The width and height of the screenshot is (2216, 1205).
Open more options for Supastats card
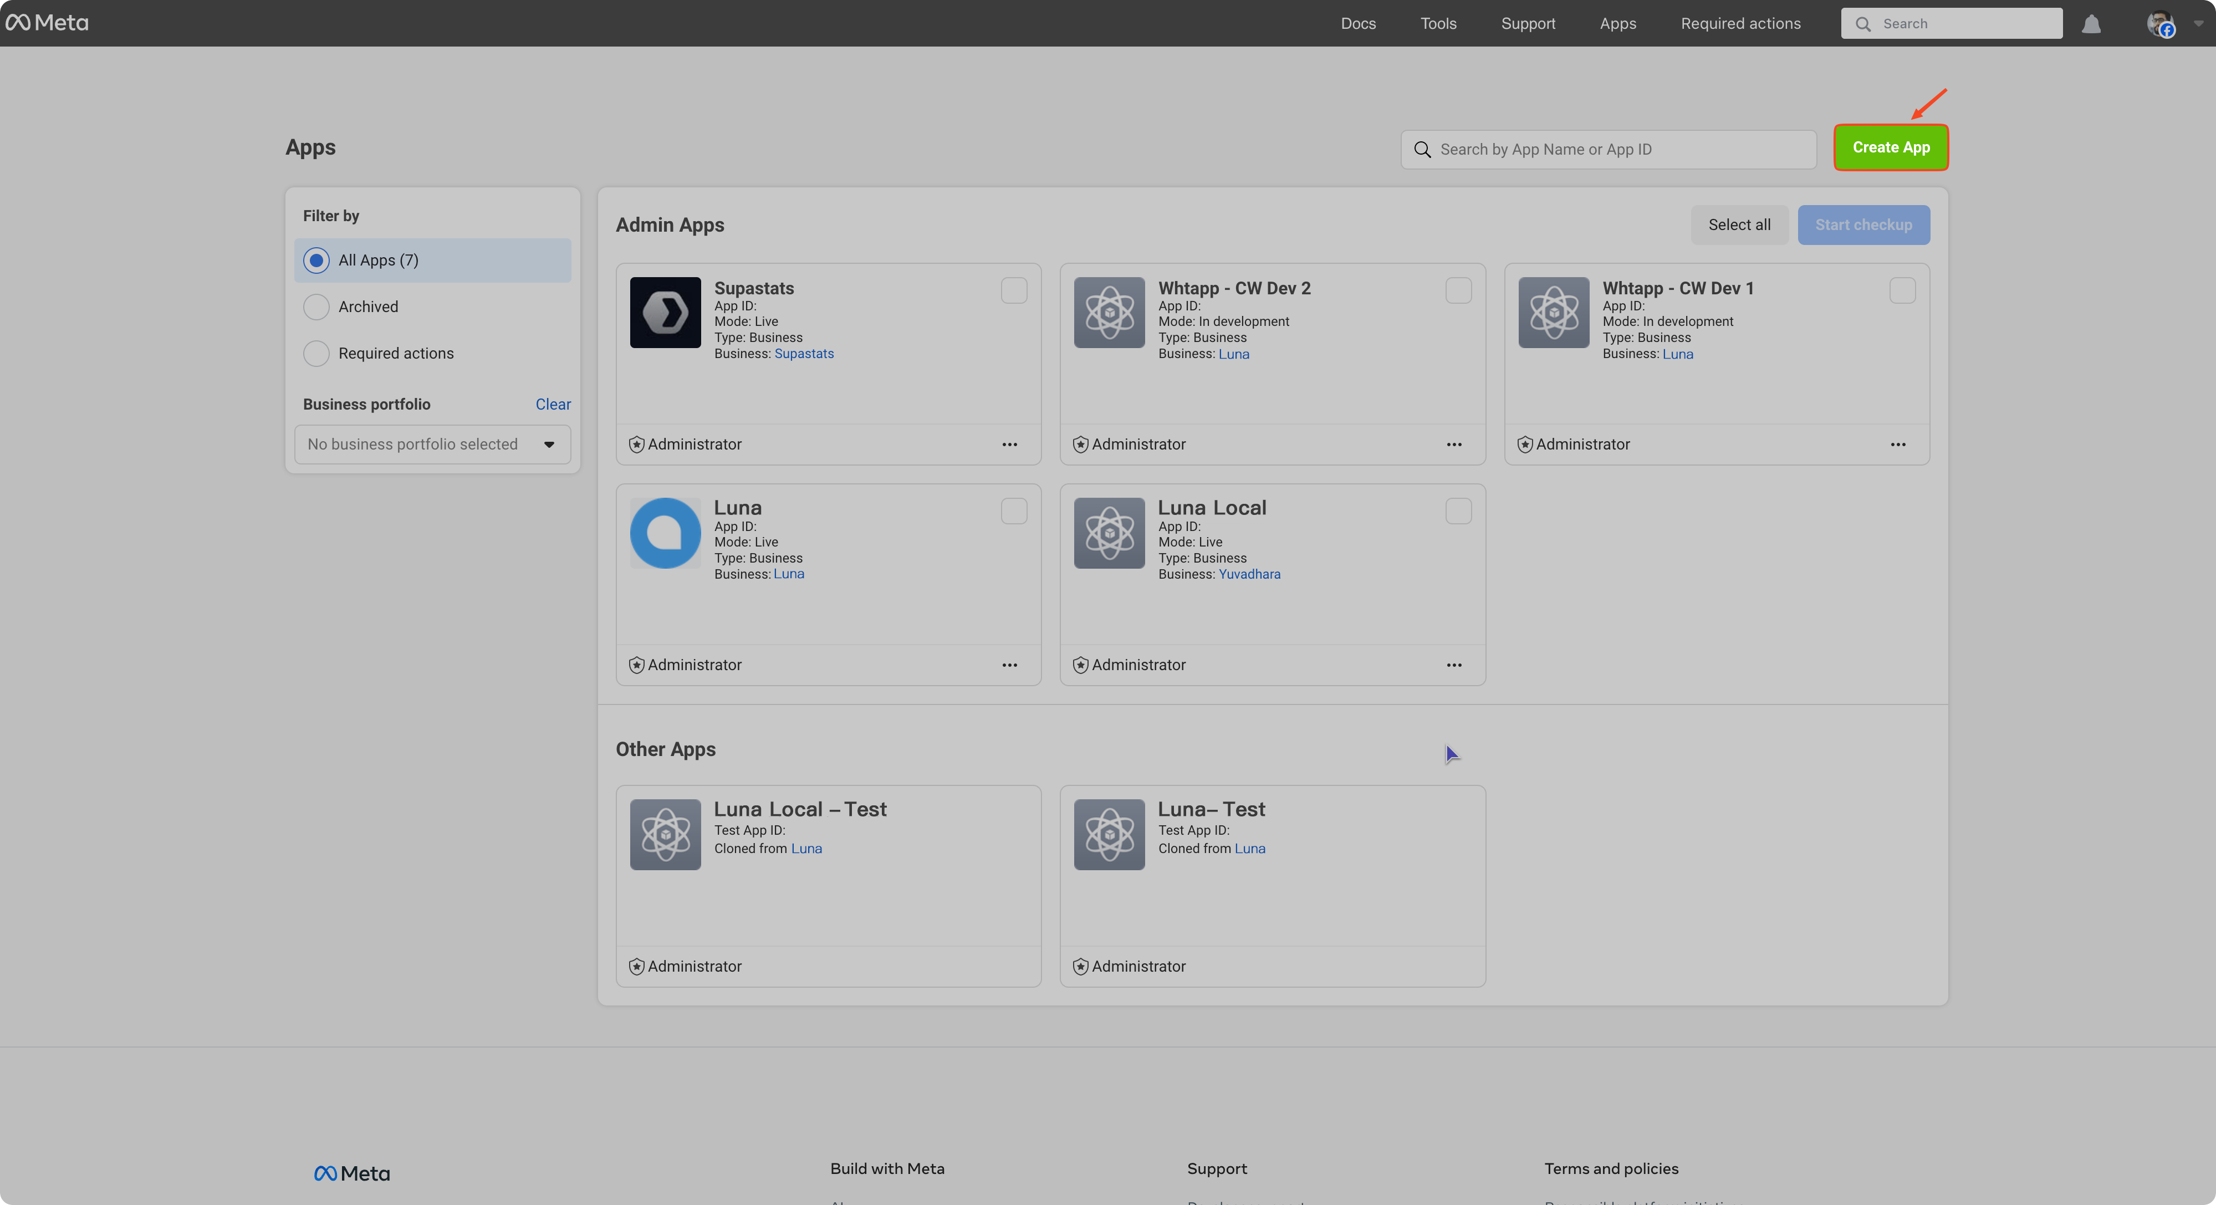click(x=1010, y=445)
